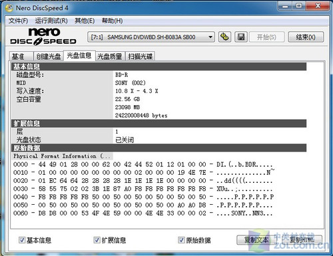Viewport: 333px width, 256px height.
Task: Click the Physical Format Information row
Action: (62, 156)
